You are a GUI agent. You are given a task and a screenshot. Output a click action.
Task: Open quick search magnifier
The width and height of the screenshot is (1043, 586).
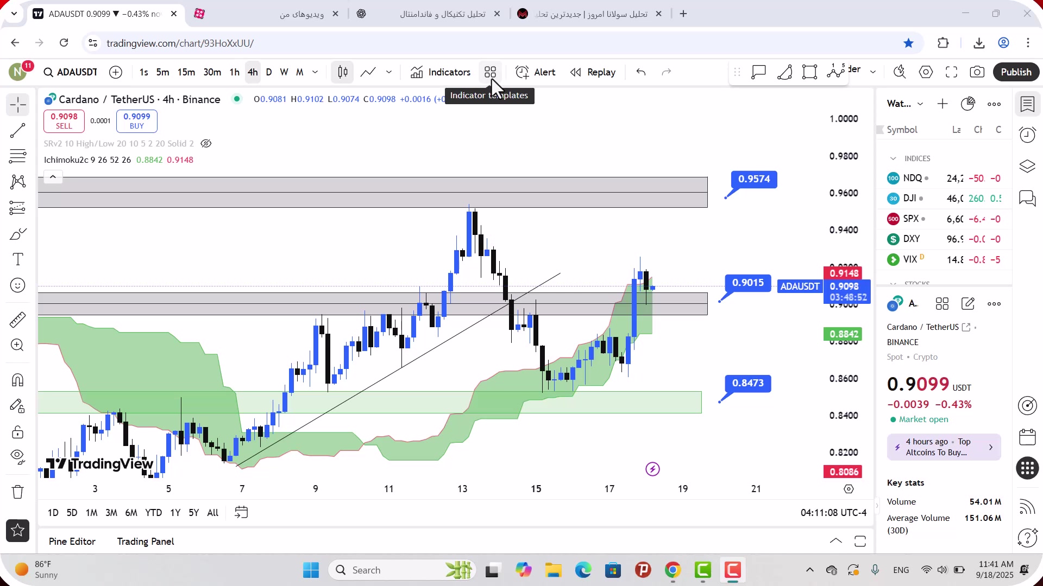(900, 72)
